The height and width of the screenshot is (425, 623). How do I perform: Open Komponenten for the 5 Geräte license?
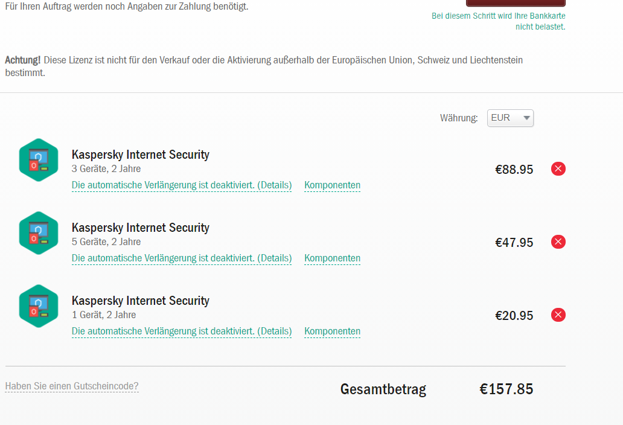(x=332, y=258)
